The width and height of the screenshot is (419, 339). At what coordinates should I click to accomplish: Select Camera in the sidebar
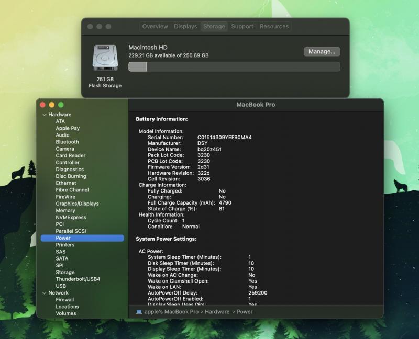65,149
